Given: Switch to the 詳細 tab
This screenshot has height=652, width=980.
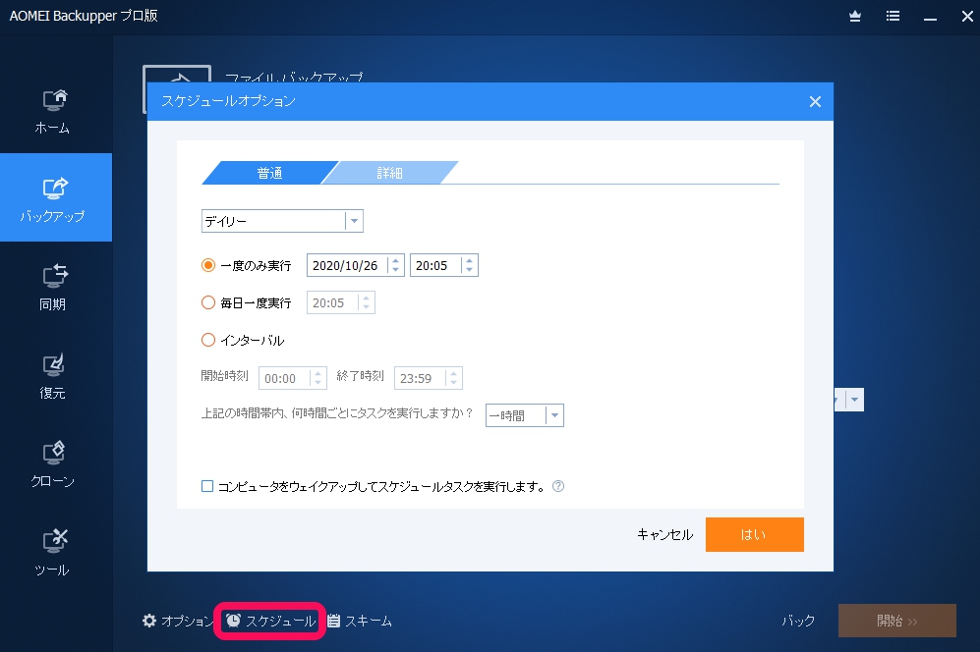Looking at the screenshot, I should 389,173.
